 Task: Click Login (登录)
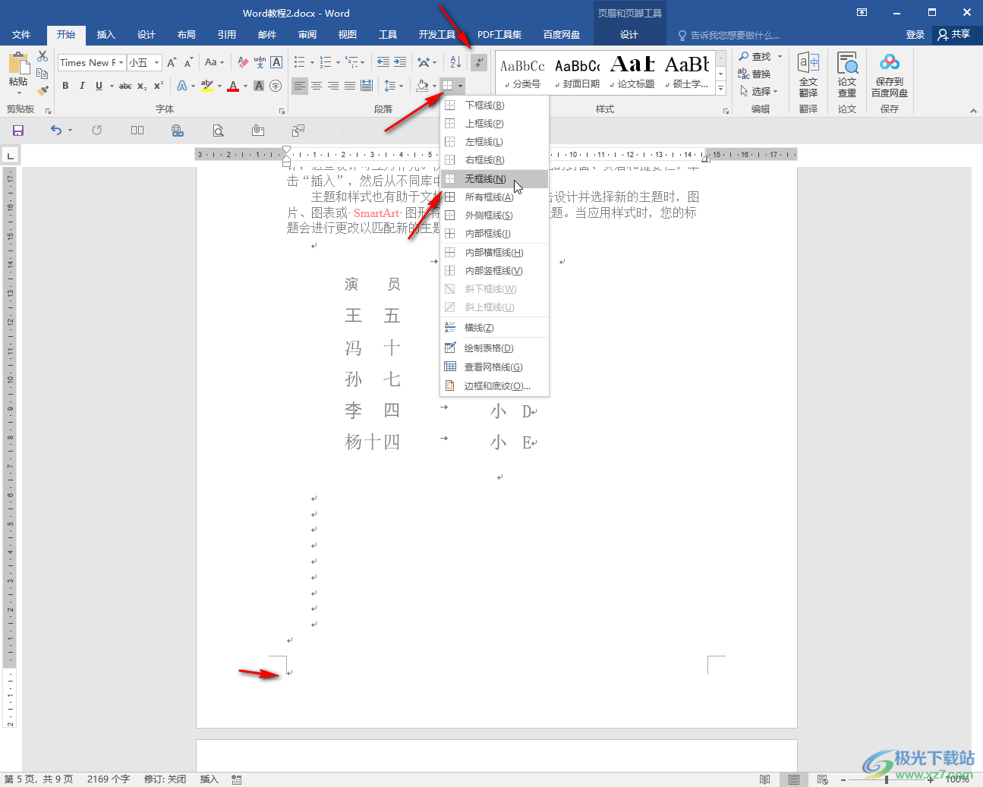coord(915,35)
